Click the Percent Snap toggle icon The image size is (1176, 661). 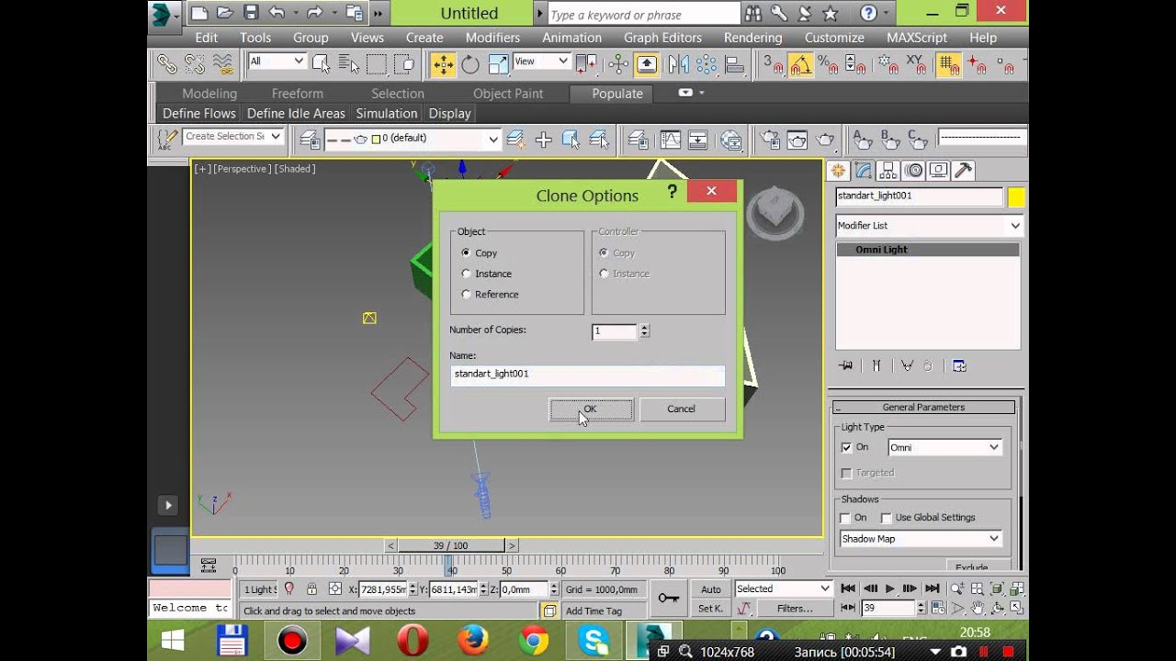coord(828,64)
